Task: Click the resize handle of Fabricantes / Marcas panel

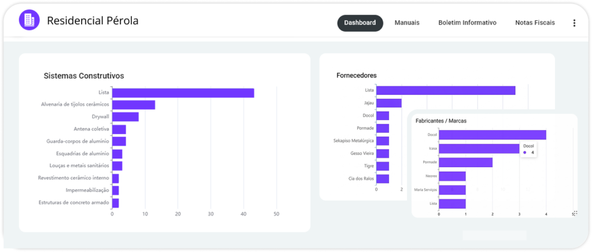Action: pyautogui.click(x=575, y=213)
